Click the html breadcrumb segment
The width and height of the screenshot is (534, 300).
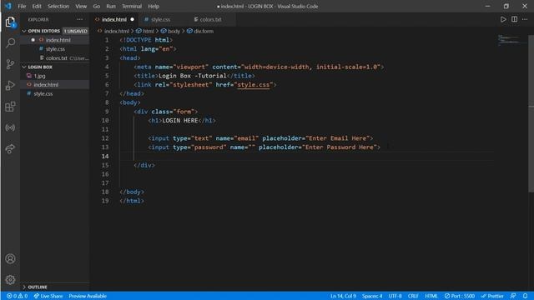click(x=145, y=31)
